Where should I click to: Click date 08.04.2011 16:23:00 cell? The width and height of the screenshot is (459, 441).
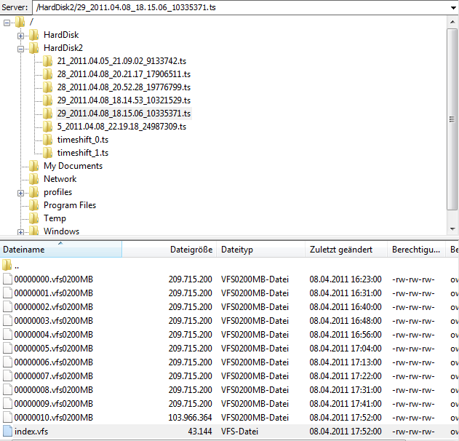pos(346,279)
